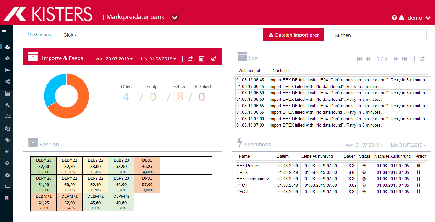Open the hamburger menu in the sidebar
The height and width of the screenshot is (222, 435).
click(x=4, y=30)
